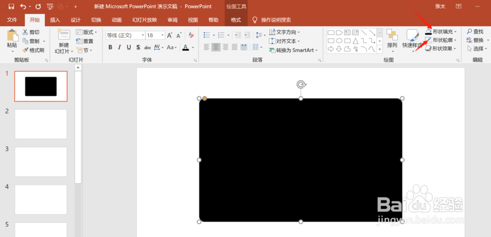Toggle justify text alignment
This screenshot has width=491, height=237.
[x=235, y=47]
